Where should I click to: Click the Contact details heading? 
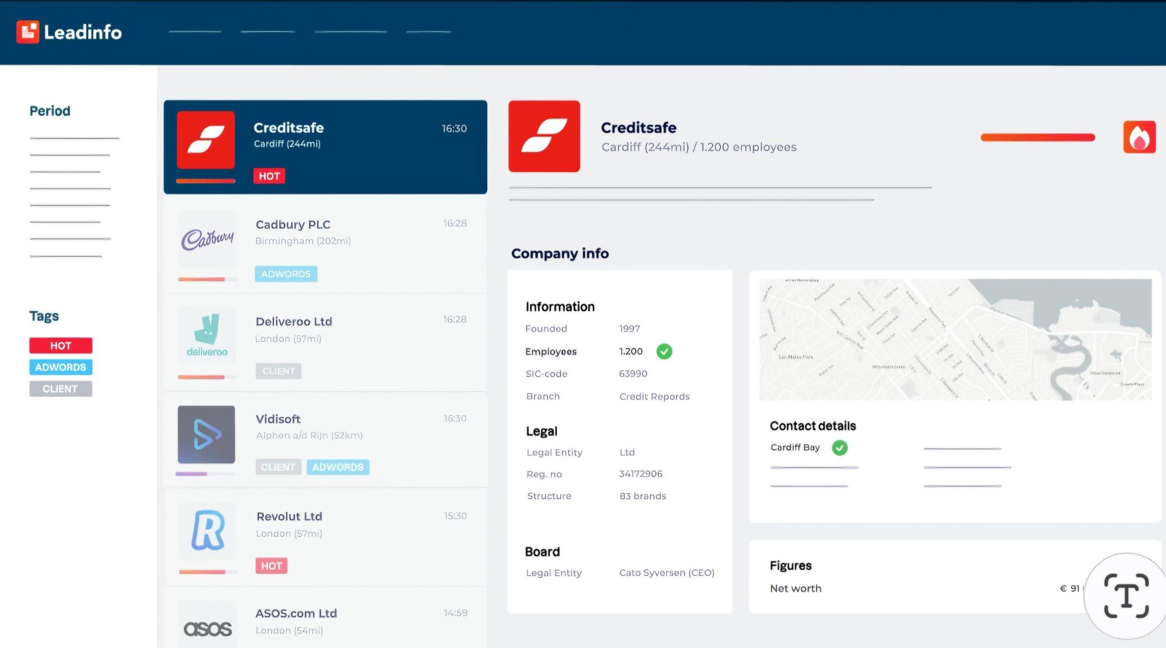tap(813, 426)
